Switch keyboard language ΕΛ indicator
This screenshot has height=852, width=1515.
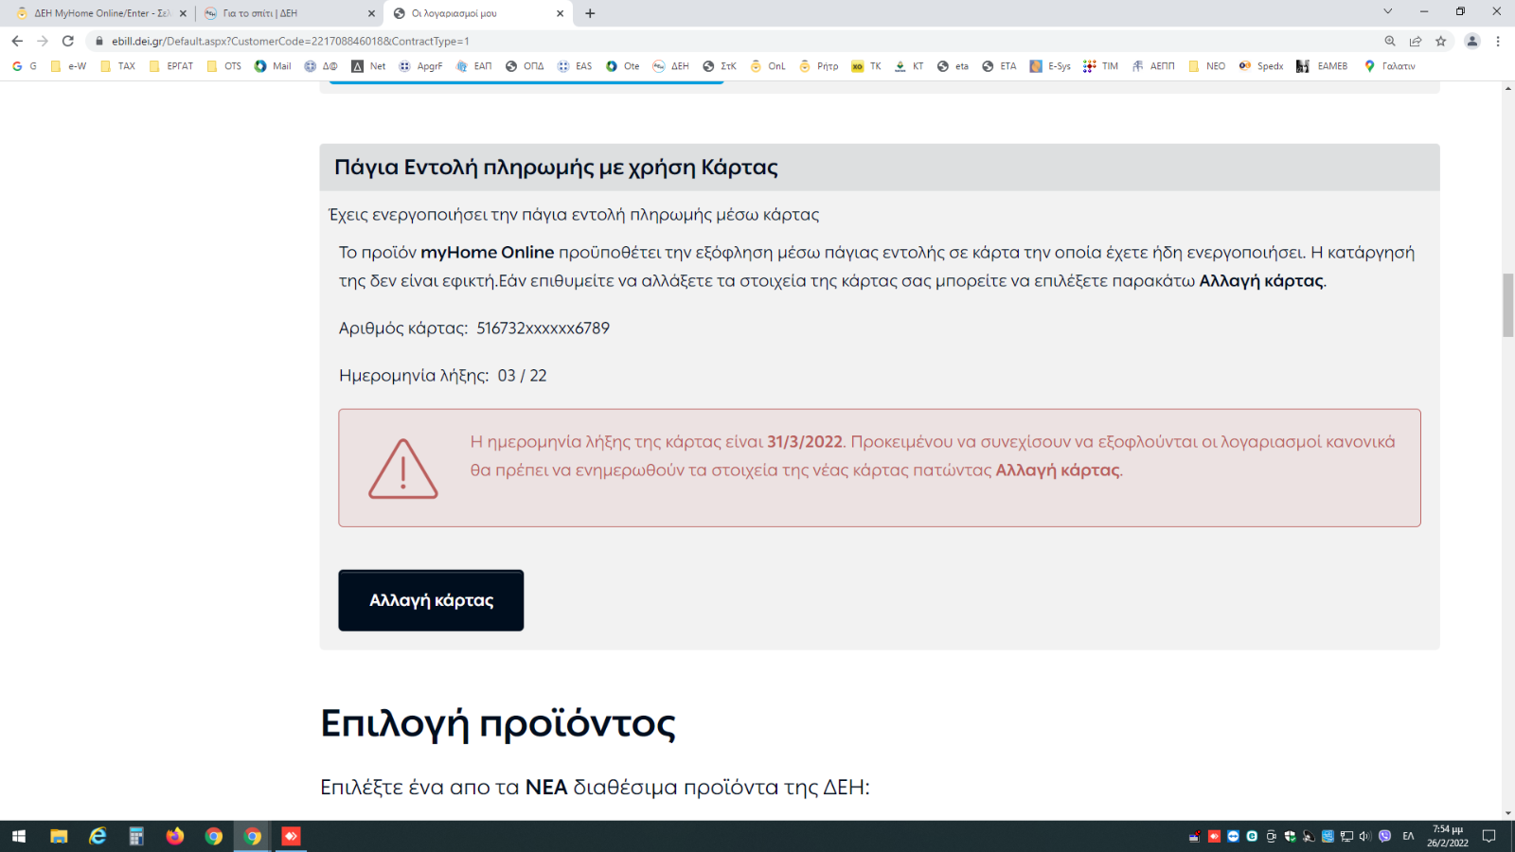pos(1408,836)
